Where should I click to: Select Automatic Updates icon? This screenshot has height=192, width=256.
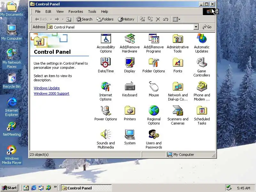tap(202, 39)
